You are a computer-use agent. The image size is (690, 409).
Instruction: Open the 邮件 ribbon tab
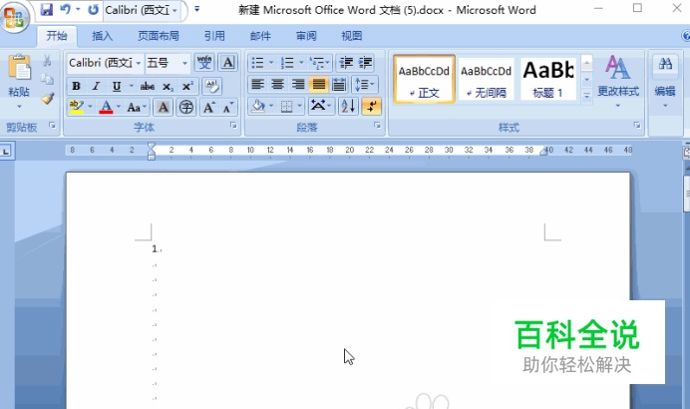tap(260, 36)
